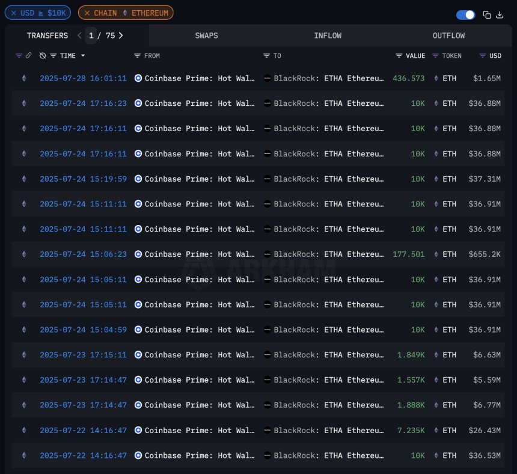Switch to the SWAPS tab
Screen dimensions: 517x474
pos(206,35)
